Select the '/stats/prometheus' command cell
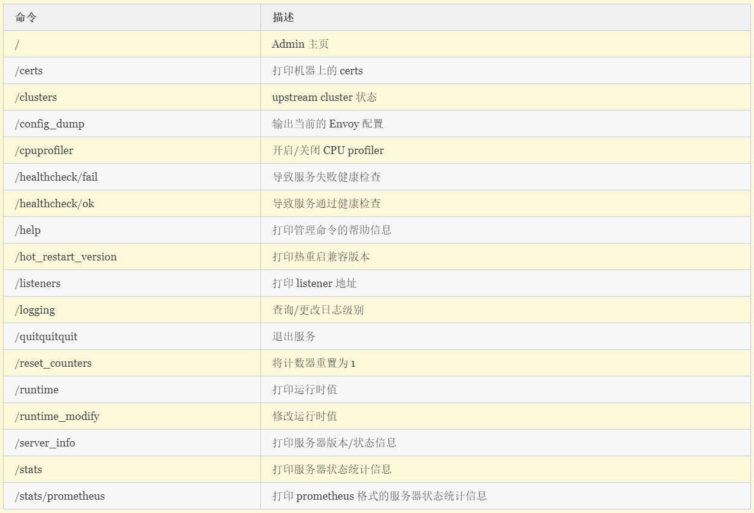754x513 pixels. point(132,496)
